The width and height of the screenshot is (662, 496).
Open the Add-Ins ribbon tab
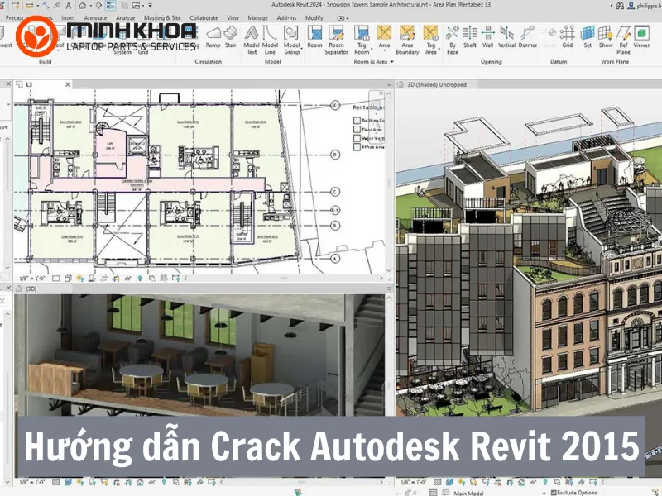[x=286, y=17]
